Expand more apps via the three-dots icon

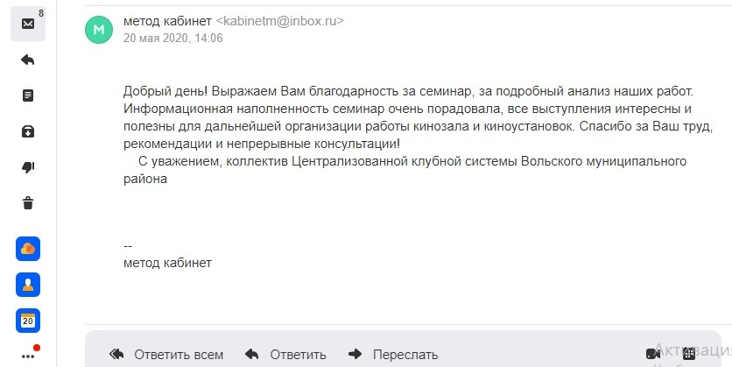(x=28, y=356)
